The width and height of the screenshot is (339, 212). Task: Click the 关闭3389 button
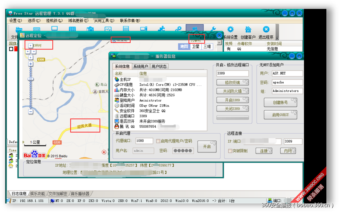click(x=232, y=108)
